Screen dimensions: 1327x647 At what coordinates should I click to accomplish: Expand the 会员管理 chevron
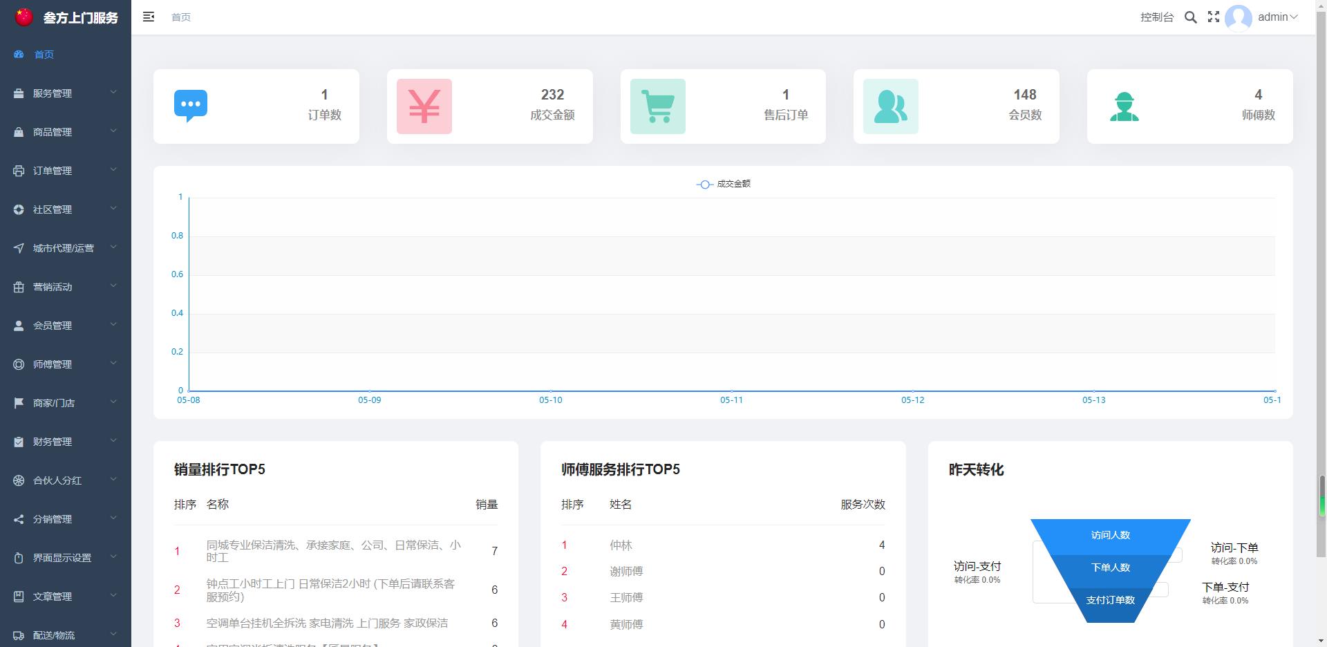(x=113, y=325)
